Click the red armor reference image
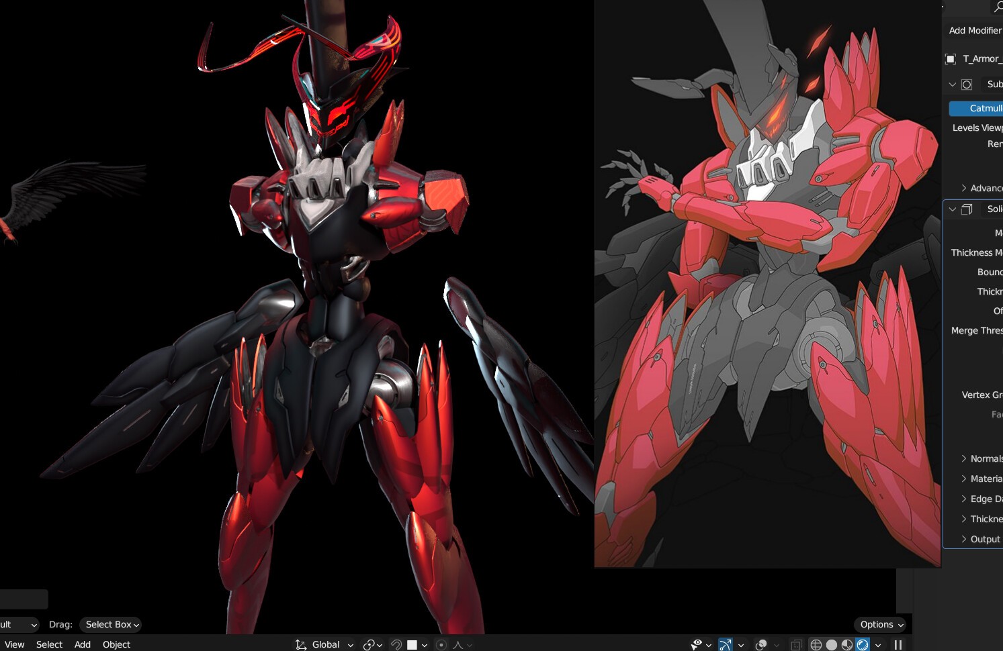1003x651 pixels. pos(767,283)
